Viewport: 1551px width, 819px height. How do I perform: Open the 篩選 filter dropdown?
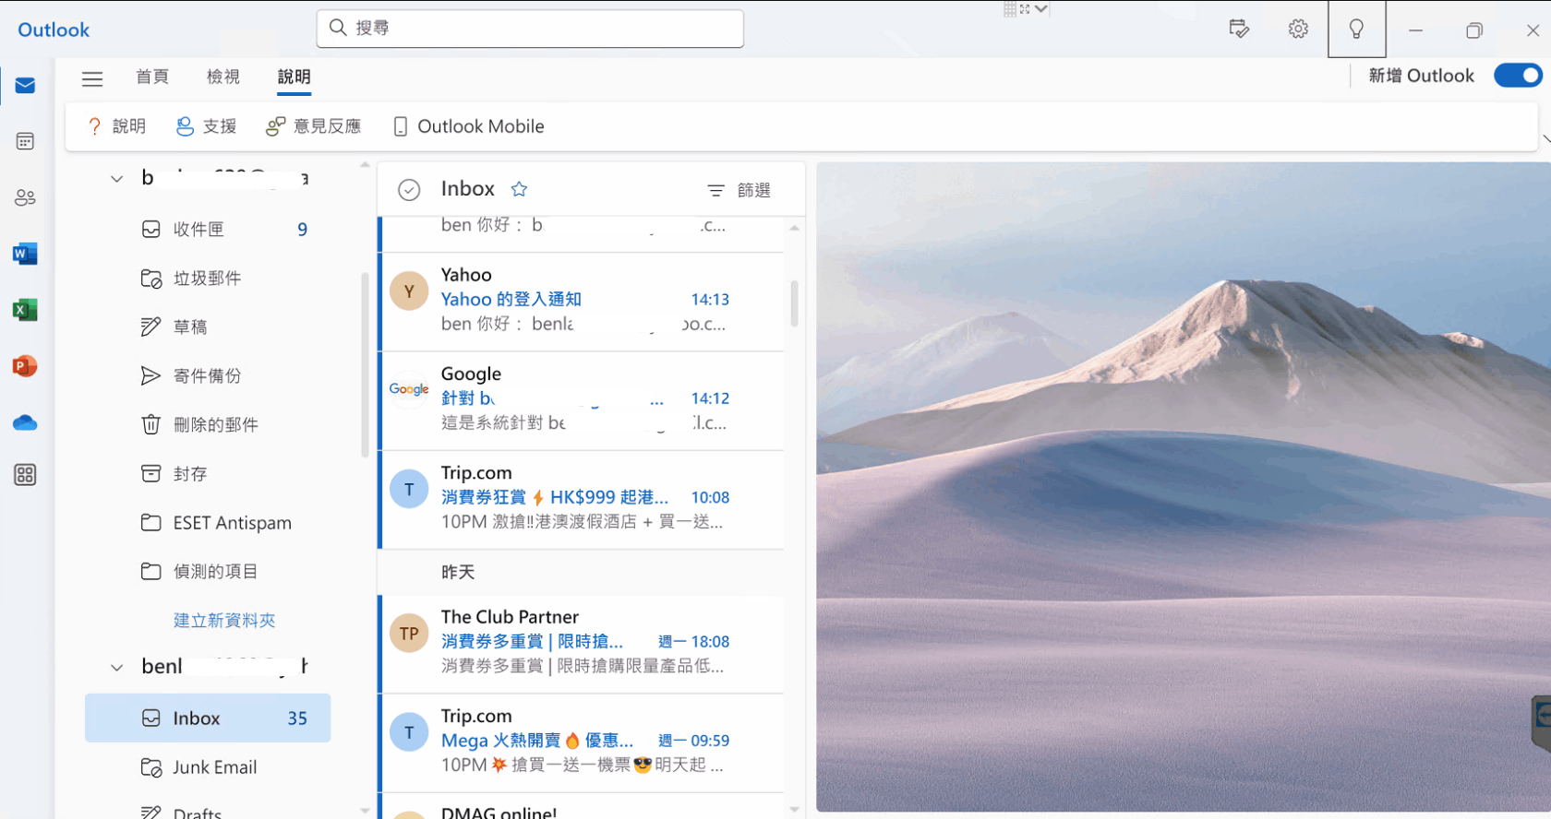[739, 190]
